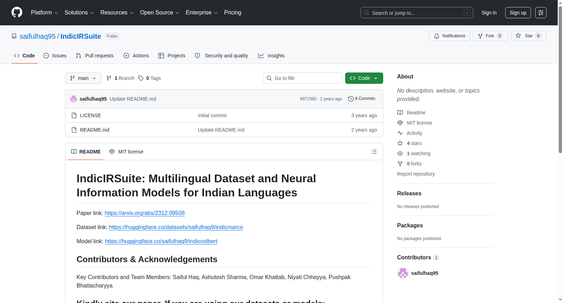This screenshot has height=303, width=563.
Task: Click the Notifications bell button
Action: click(x=450, y=36)
